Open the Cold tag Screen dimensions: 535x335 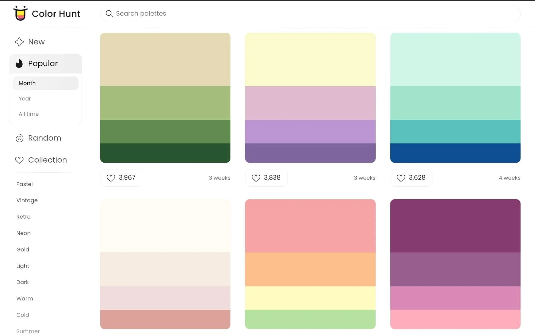pos(23,315)
